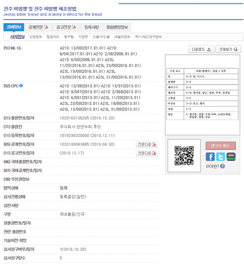Image resolution: width=244 pixels, height=271 pixels.
Task: Open the 상세정보 tab
Action: (14, 27)
